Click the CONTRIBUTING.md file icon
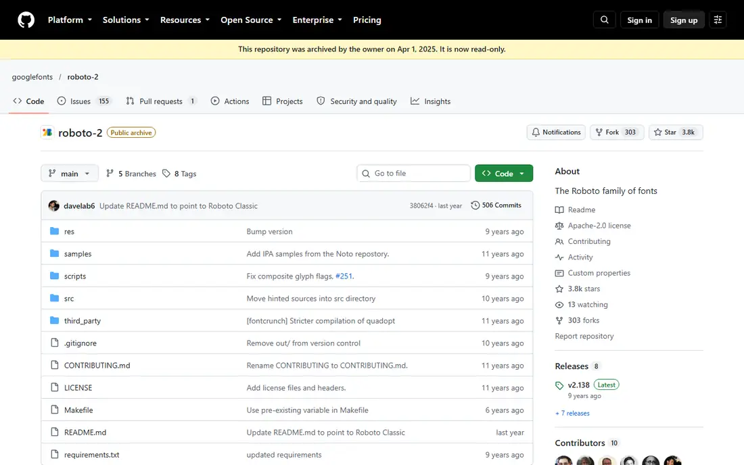Image resolution: width=744 pixels, height=465 pixels. pos(55,365)
